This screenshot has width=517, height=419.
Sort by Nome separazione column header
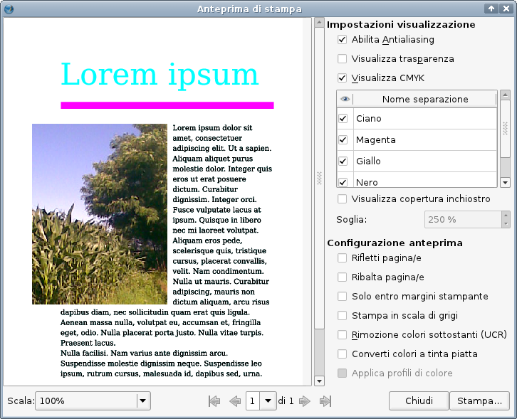coord(424,100)
